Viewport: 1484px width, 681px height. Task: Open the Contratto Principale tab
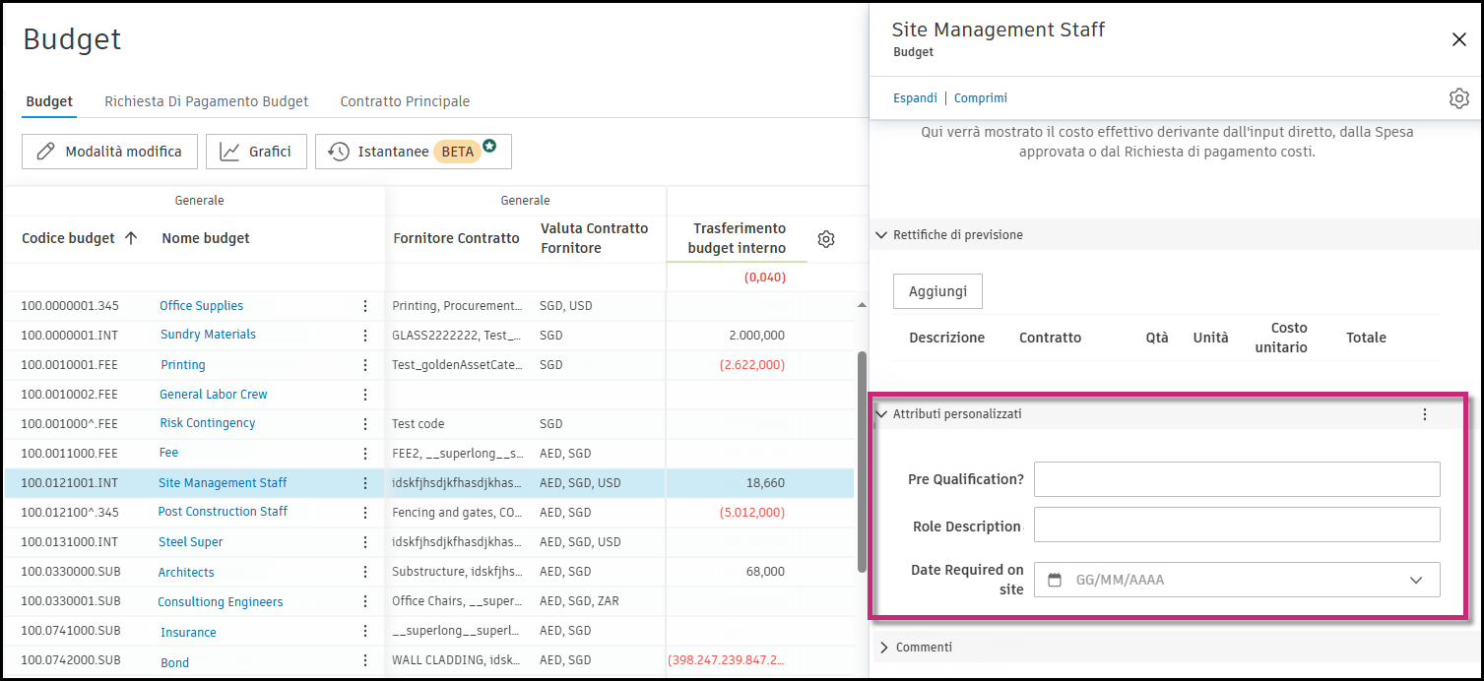(405, 100)
